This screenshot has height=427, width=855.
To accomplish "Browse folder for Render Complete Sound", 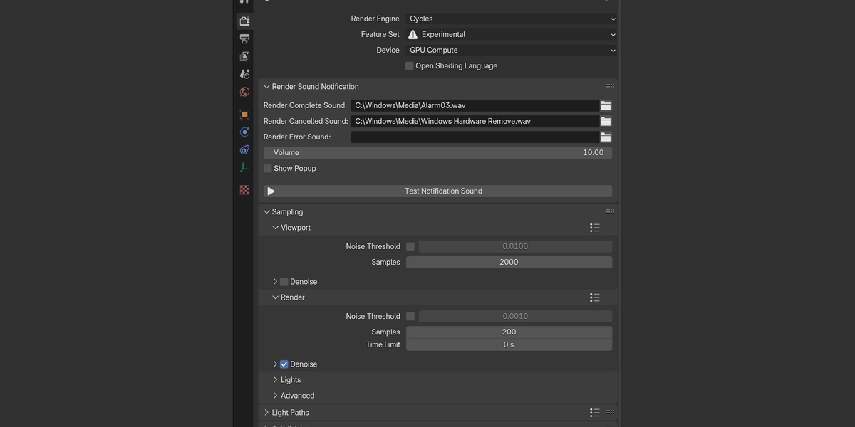I will pos(606,105).
